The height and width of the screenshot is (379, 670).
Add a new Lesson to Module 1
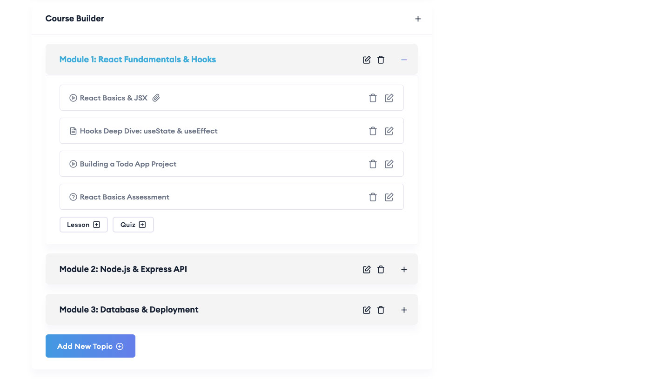[x=83, y=225]
